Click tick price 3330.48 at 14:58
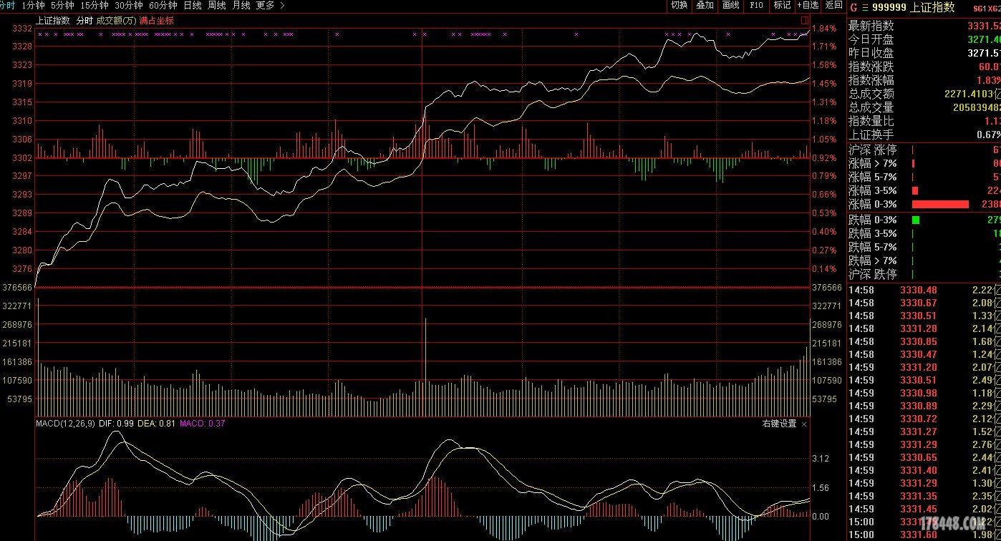Screen dimensions: 1001x541 pyautogui.click(x=919, y=290)
